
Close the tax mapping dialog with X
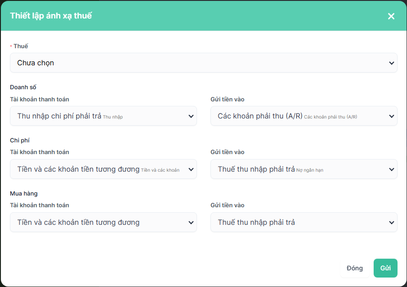(391, 16)
